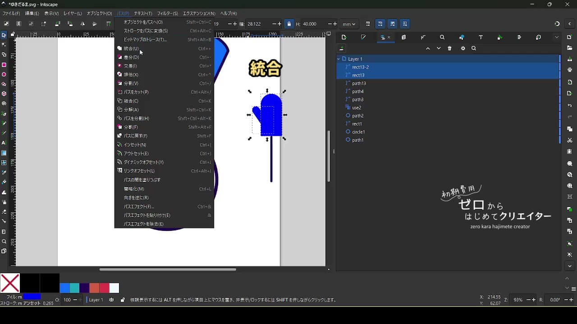577x324 pixels.
Task: Toggle Layer 1 visibility in status bar
Action: pos(111,300)
